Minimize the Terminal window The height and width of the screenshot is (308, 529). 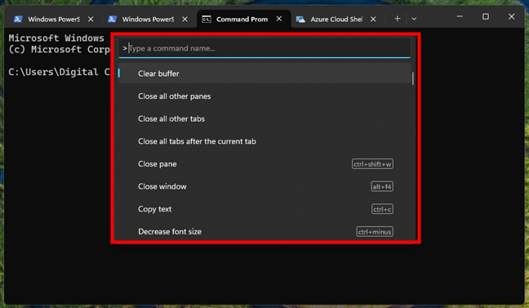coord(460,16)
